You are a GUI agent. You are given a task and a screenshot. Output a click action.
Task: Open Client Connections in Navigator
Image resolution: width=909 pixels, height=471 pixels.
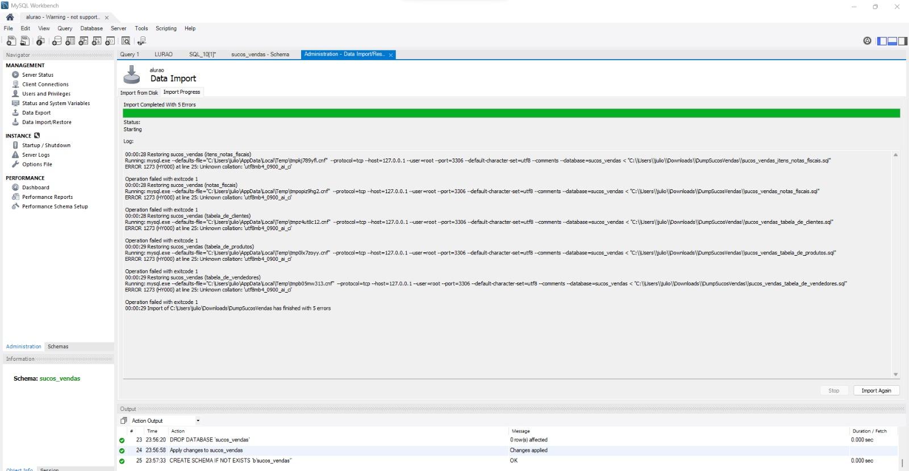pyautogui.click(x=45, y=84)
